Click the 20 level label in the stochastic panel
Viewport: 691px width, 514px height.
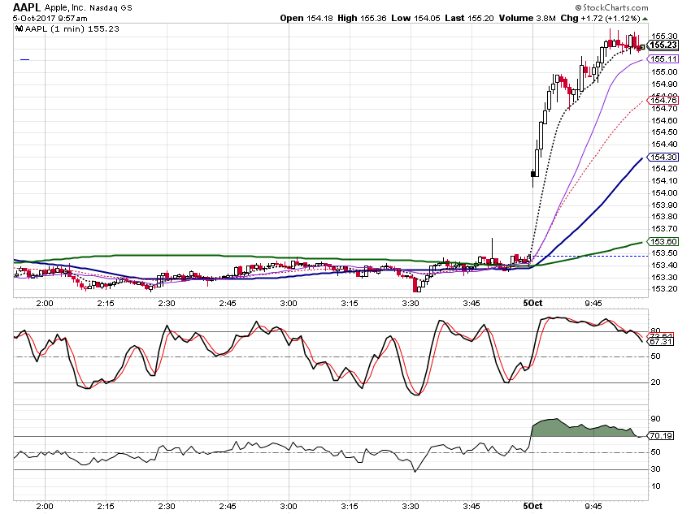click(656, 382)
